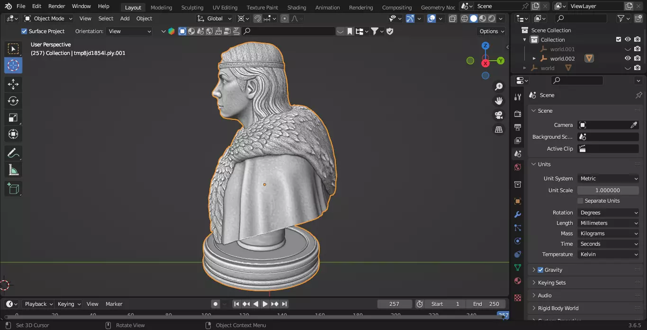This screenshot has width=647, height=330.
Task: Open the View Layer properties tab
Action: click(518, 141)
